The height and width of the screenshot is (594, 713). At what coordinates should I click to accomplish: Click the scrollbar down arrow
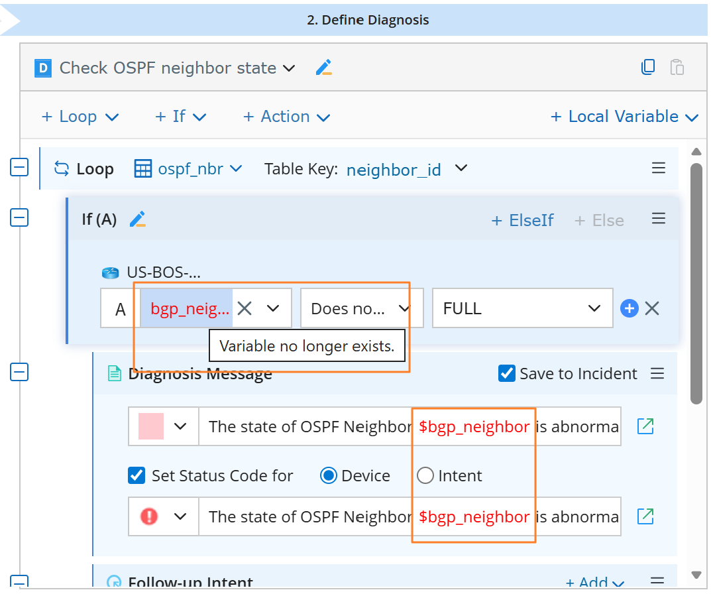696,574
